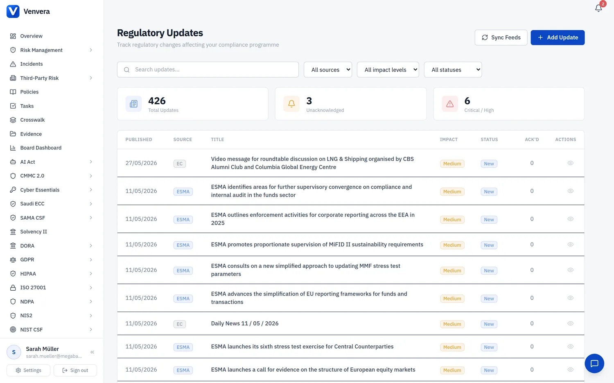
Task: Go to SAMA CSF section
Action: tap(52, 218)
